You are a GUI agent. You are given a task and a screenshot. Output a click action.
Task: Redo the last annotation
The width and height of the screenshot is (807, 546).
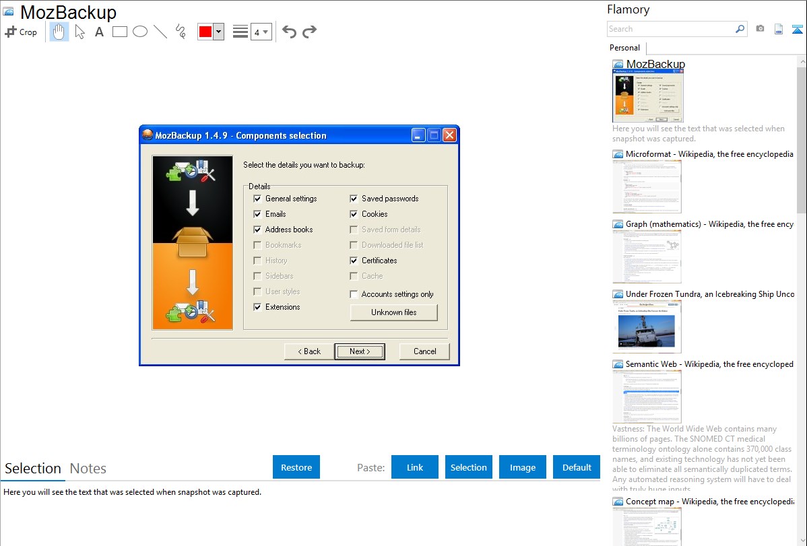tap(309, 32)
